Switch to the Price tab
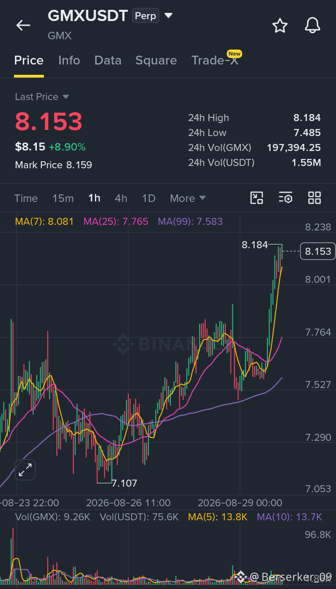336x589 pixels. (29, 60)
